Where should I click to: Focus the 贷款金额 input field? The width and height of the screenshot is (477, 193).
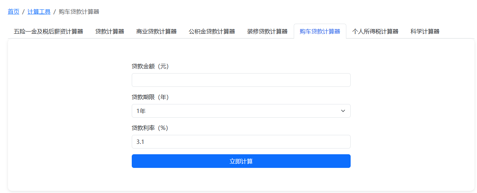point(241,80)
